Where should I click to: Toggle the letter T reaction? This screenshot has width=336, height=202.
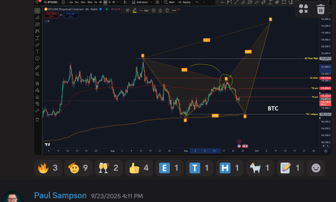[200, 168]
